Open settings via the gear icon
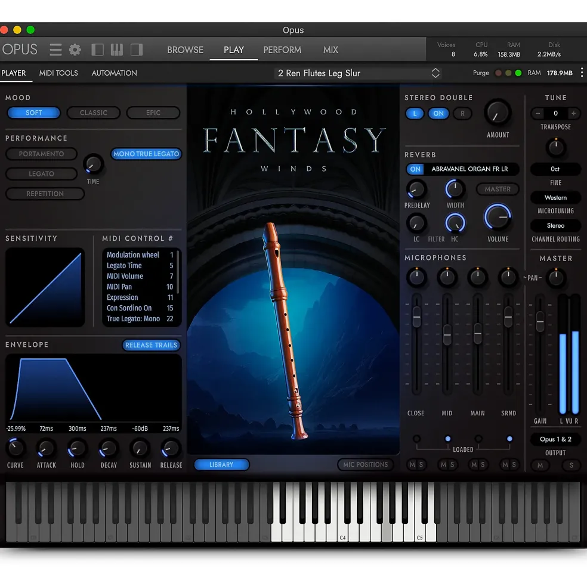 (x=75, y=49)
